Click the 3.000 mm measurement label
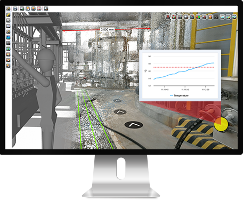The height and width of the screenshot is (200, 243). [x=107, y=29]
